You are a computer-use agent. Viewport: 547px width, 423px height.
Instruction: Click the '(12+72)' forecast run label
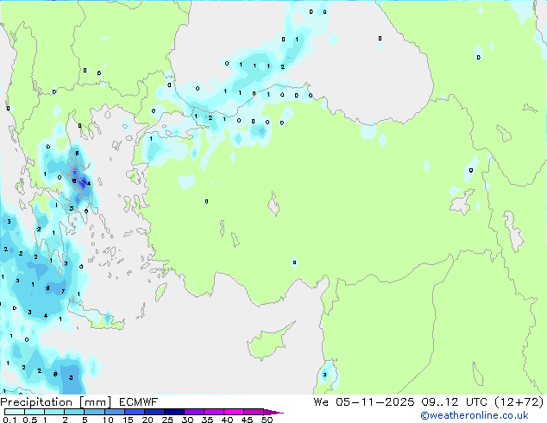tap(519, 402)
